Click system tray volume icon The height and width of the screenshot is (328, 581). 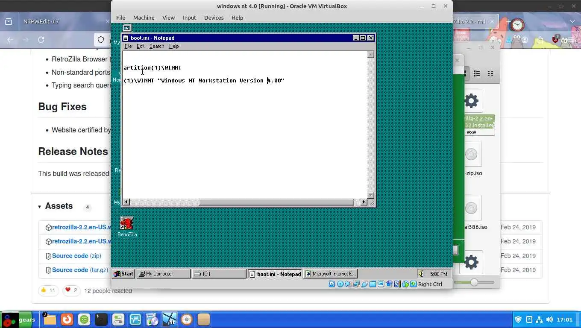(549, 319)
